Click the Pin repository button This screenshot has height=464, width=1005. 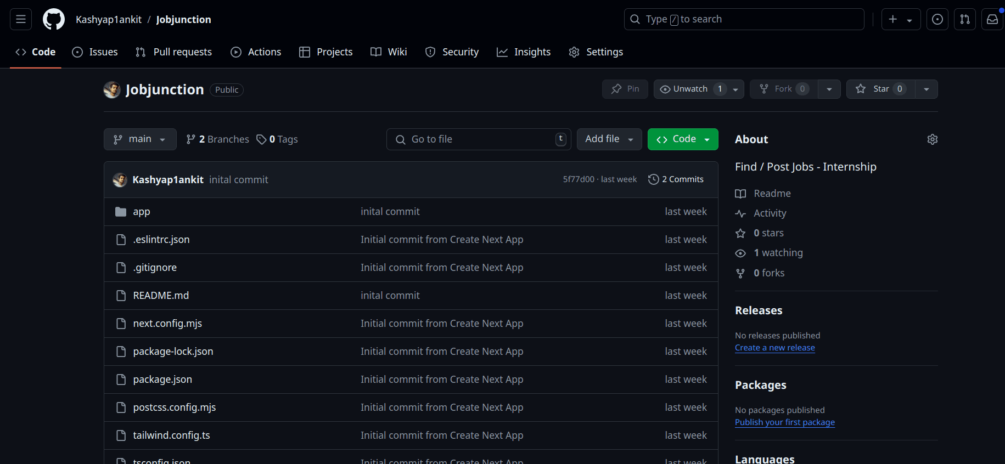(625, 89)
